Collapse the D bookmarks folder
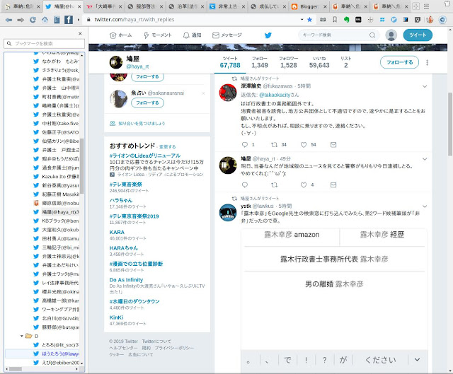453x374 pixels. point(22,336)
